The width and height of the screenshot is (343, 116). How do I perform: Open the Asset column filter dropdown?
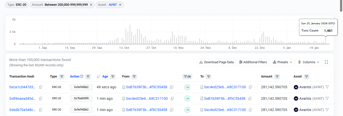[307, 76]
